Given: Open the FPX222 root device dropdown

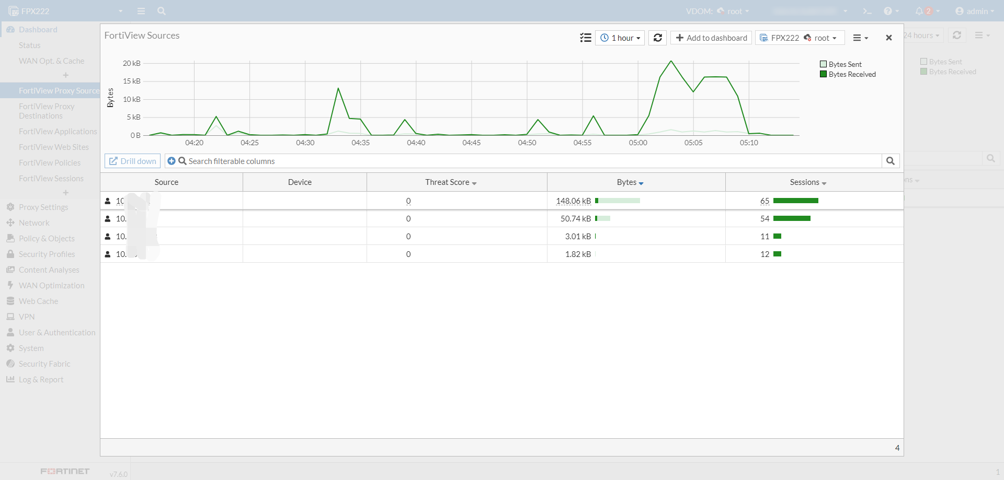Looking at the screenshot, I should (800, 38).
